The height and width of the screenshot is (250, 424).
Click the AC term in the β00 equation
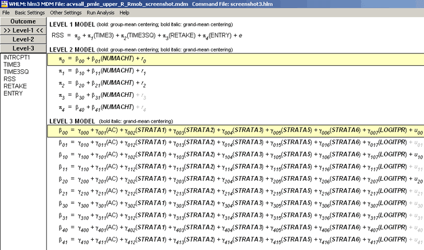112,130
